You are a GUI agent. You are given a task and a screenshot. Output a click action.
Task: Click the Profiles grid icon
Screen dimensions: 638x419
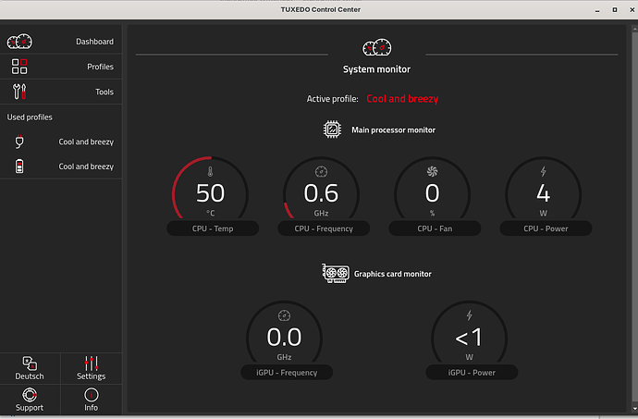pyautogui.click(x=19, y=67)
